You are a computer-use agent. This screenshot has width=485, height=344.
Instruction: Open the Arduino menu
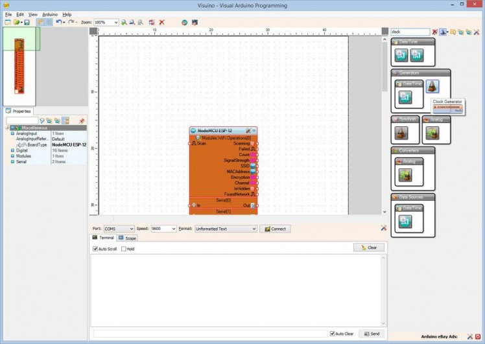(50, 14)
